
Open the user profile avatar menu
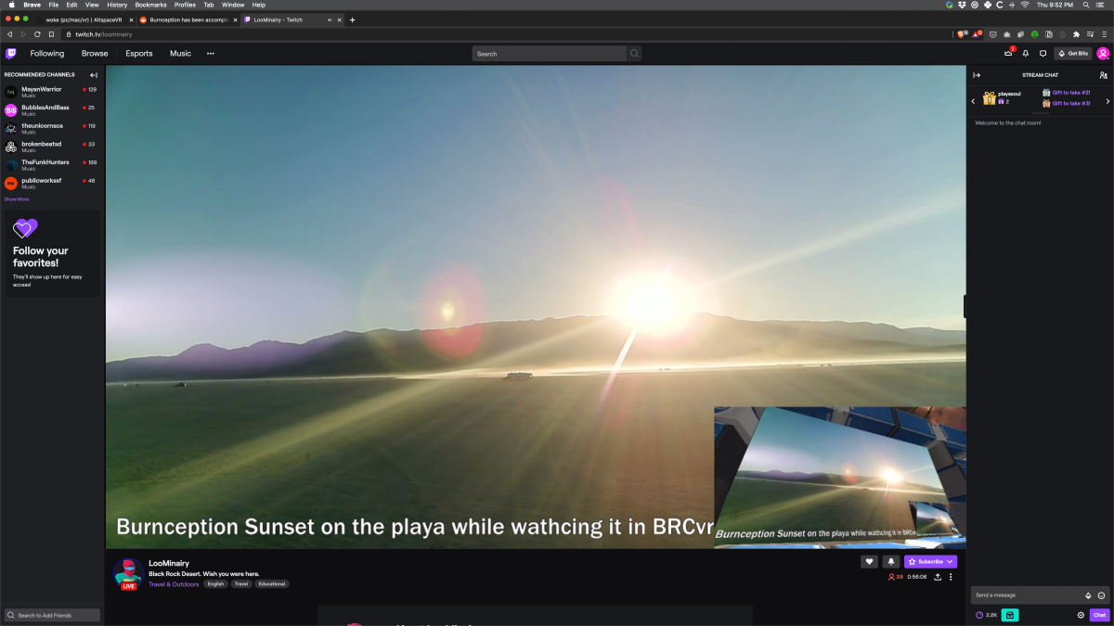[x=1103, y=54]
